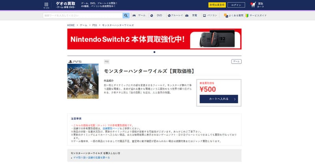Select the game controller icon for ゲーム
315x165 pixels.
click(x=134, y=15)
